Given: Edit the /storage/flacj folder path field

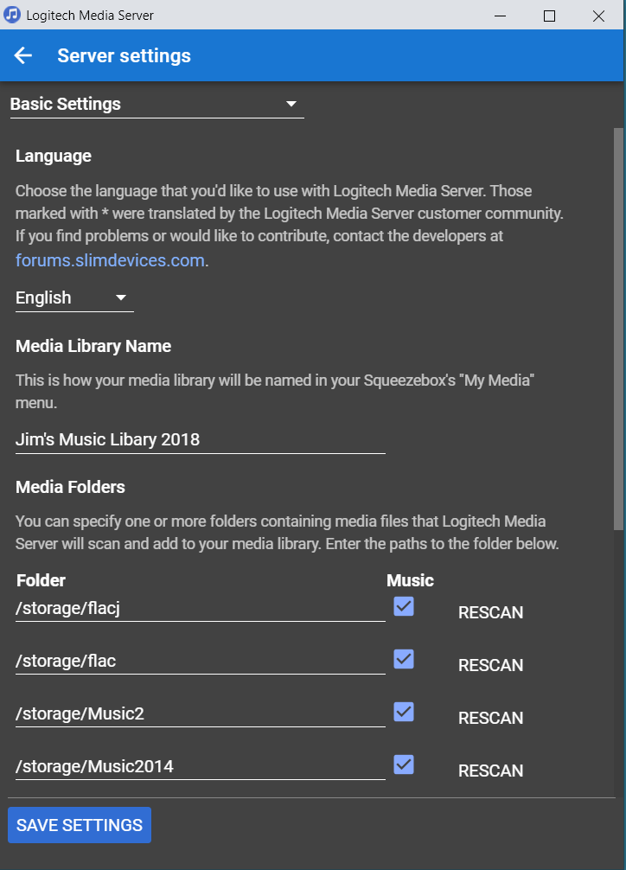Looking at the screenshot, I should coord(200,609).
